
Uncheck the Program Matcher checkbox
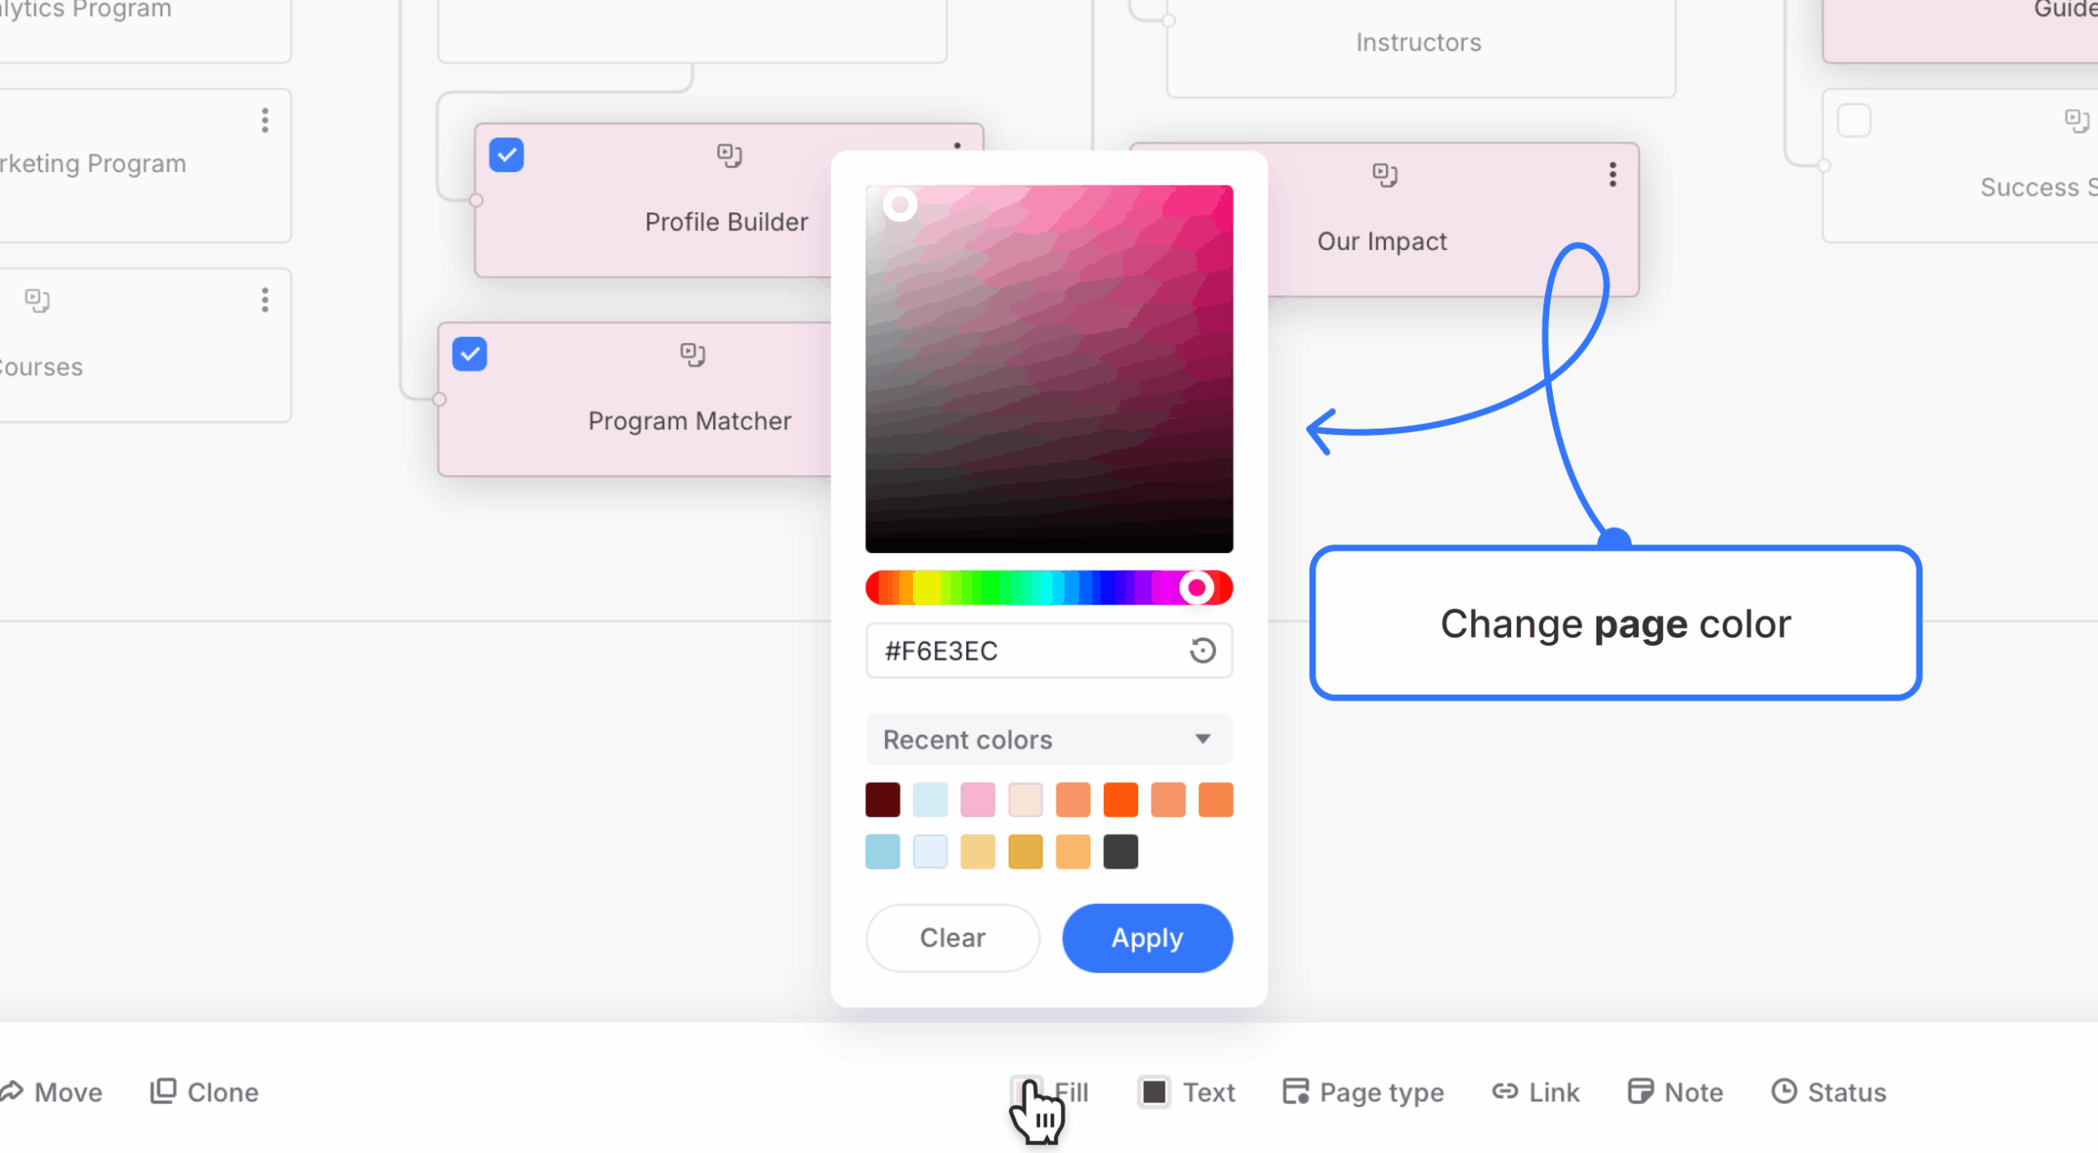pos(470,354)
